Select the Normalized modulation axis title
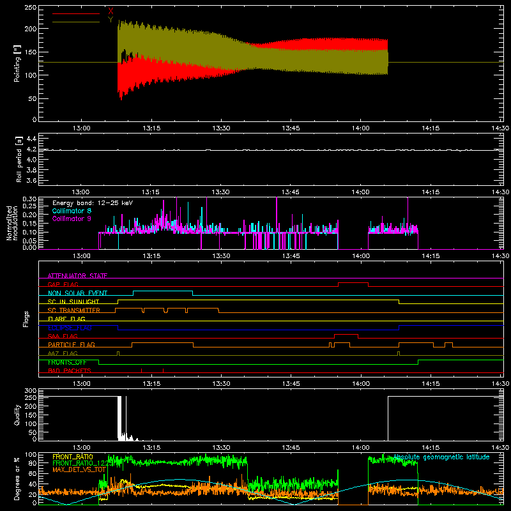Image resolution: width=511 pixels, height=511 pixels. [12, 223]
